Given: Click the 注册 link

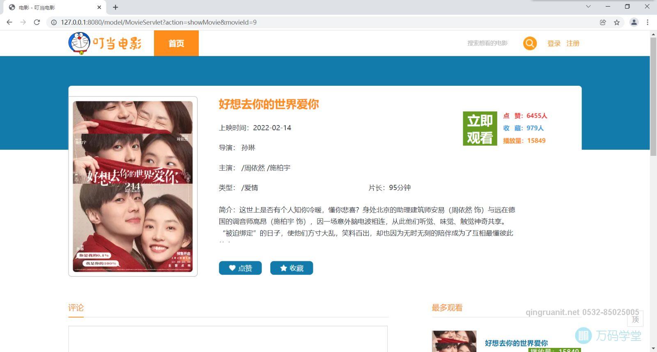Looking at the screenshot, I should click(x=573, y=43).
